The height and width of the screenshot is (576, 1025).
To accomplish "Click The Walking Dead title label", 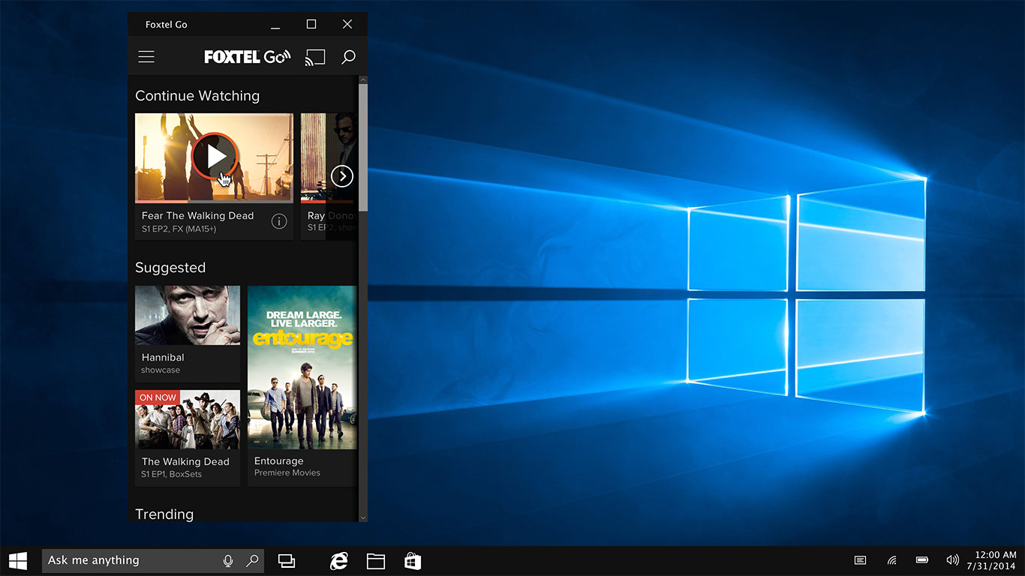I will click(185, 462).
